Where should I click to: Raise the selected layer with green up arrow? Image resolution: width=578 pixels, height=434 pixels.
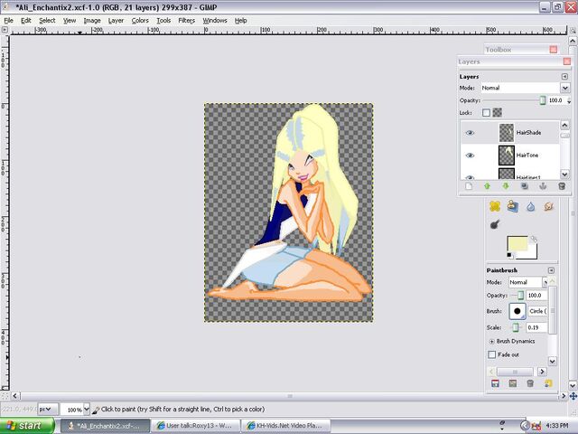[x=487, y=186]
